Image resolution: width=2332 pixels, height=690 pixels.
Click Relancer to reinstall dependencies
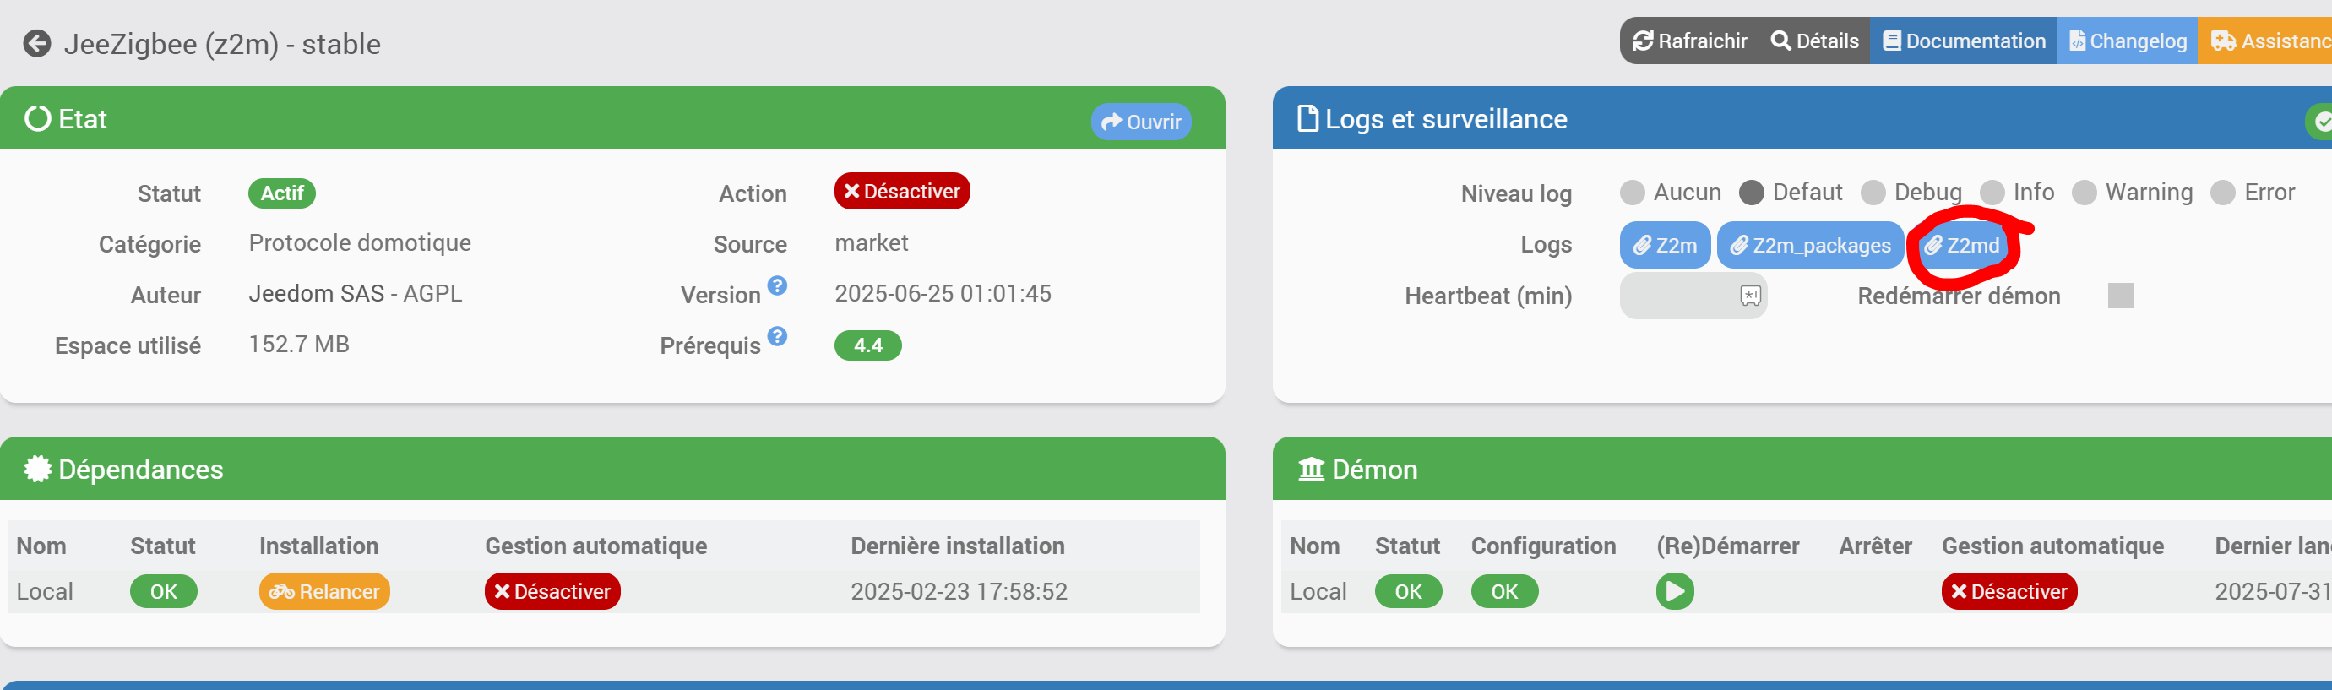pyautogui.click(x=324, y=591)
